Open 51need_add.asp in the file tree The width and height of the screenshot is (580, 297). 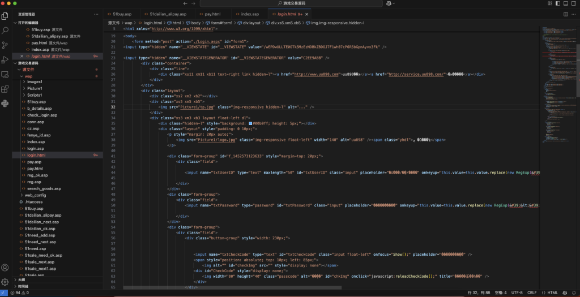[x=40, y=235]
